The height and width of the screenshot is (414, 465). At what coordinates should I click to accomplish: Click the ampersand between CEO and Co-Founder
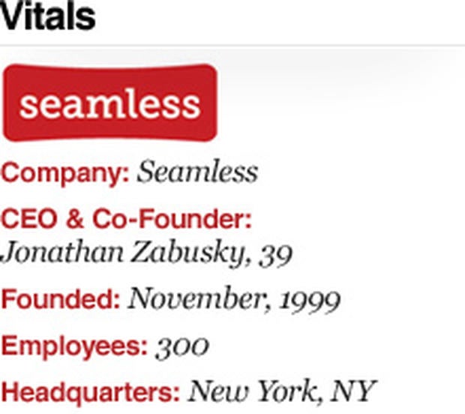point(75,218)
